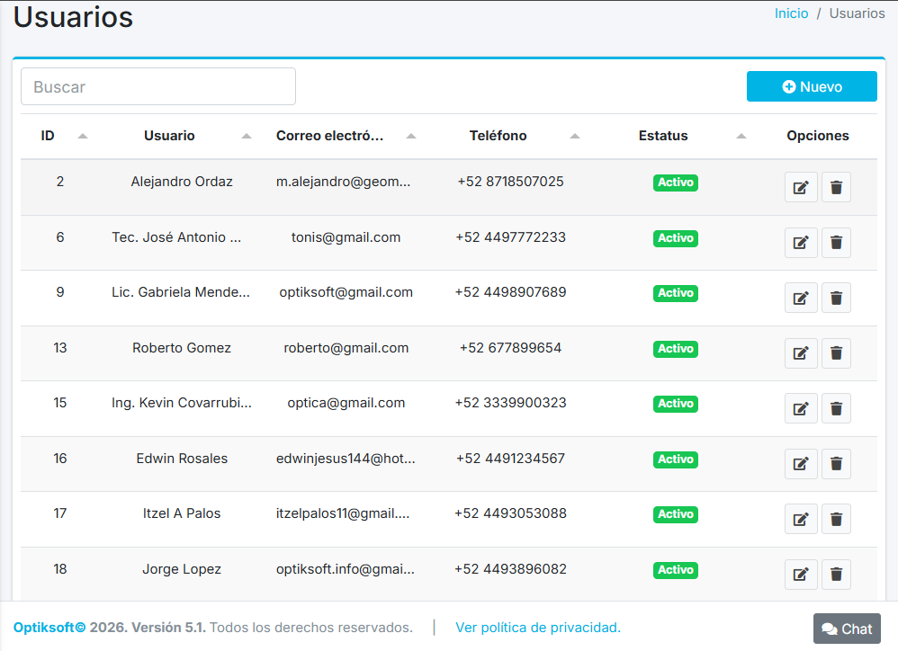This screenshot has height=651, width=898.
Task: Click edit icon for Roberto Gomez
Action: 801,353
